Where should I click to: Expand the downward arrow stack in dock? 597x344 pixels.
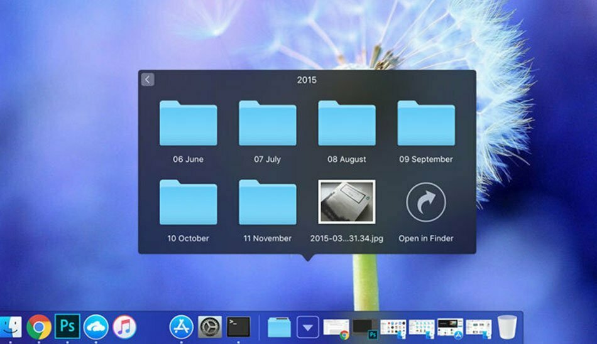(x=308, y=327)
